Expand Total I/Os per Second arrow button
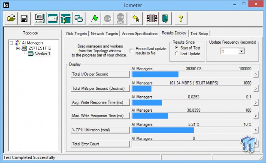Screen dimensions: 266x163 [256, 74]
